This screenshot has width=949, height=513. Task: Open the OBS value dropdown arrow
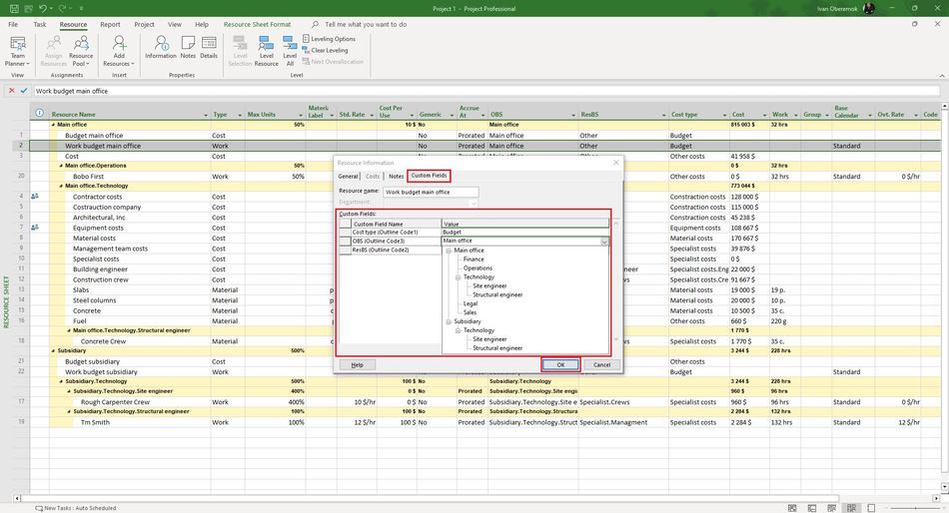pos(604,242)
